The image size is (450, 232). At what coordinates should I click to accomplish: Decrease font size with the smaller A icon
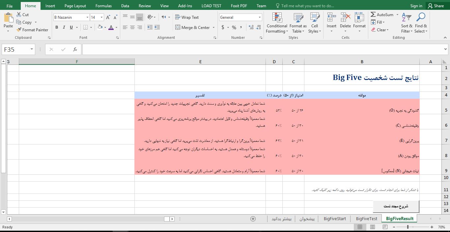point(115,17)
